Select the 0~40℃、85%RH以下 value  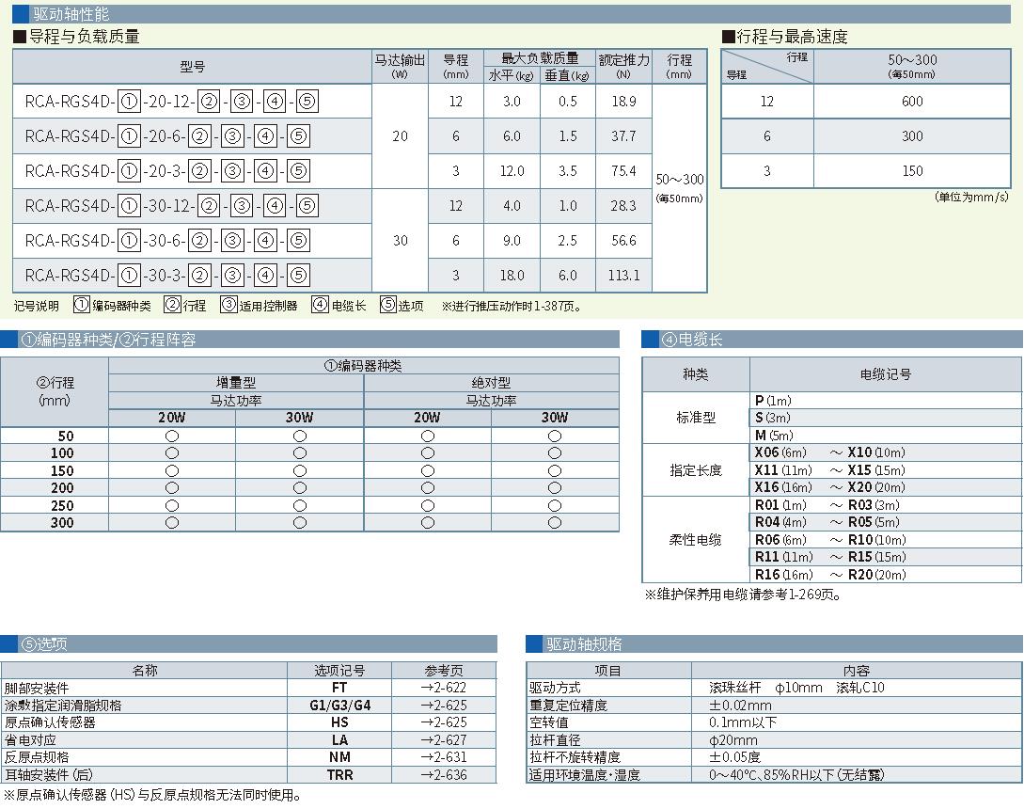tap(796, 775)
